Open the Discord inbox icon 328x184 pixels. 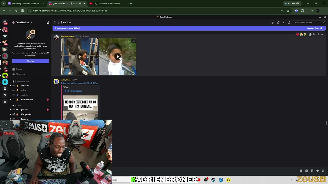coord(320,17)
